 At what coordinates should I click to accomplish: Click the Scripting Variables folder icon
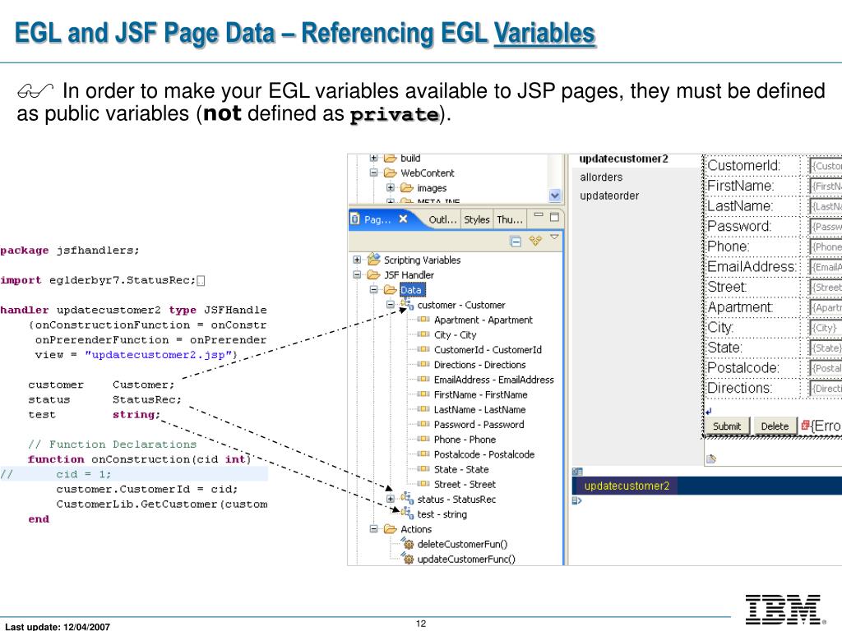coord(374,259)
